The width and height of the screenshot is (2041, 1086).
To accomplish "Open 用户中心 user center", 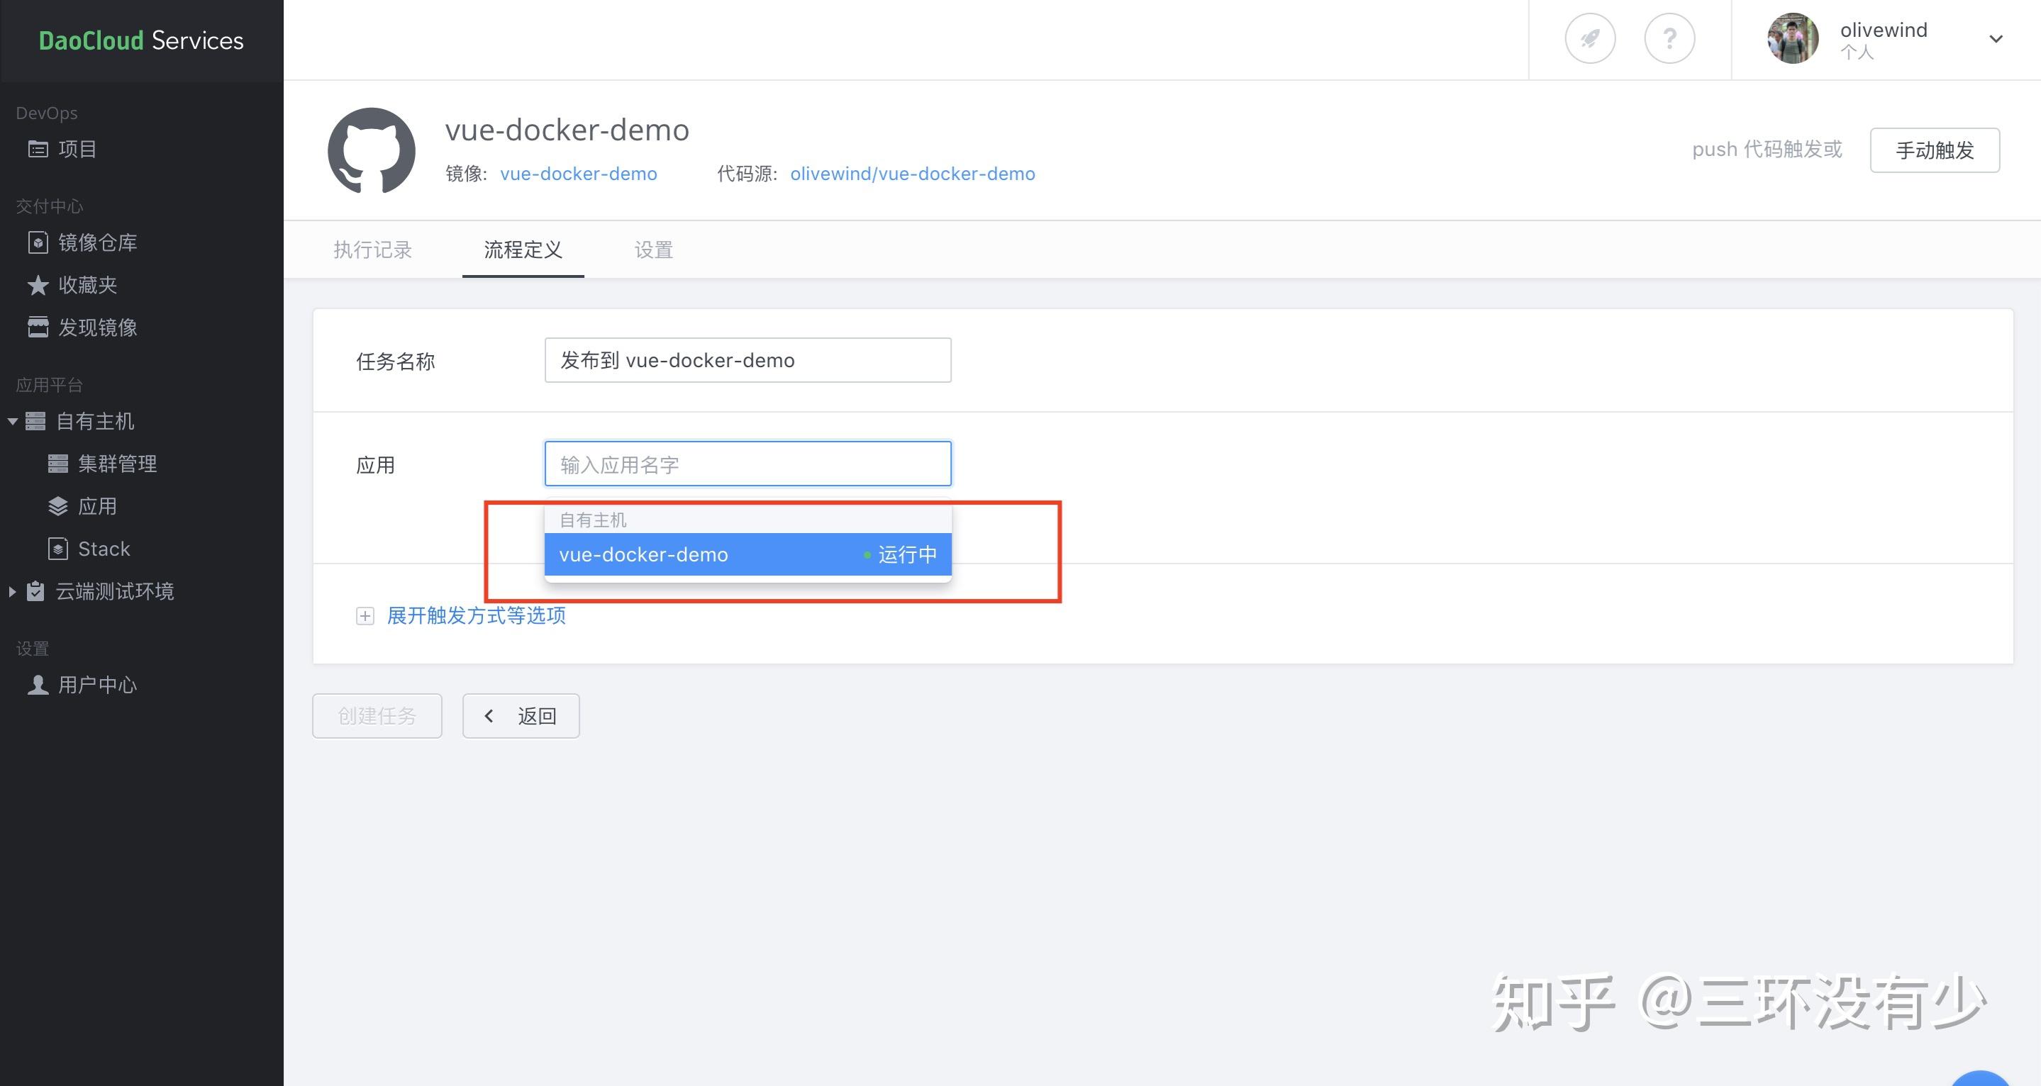I will [x=96, y=684].
